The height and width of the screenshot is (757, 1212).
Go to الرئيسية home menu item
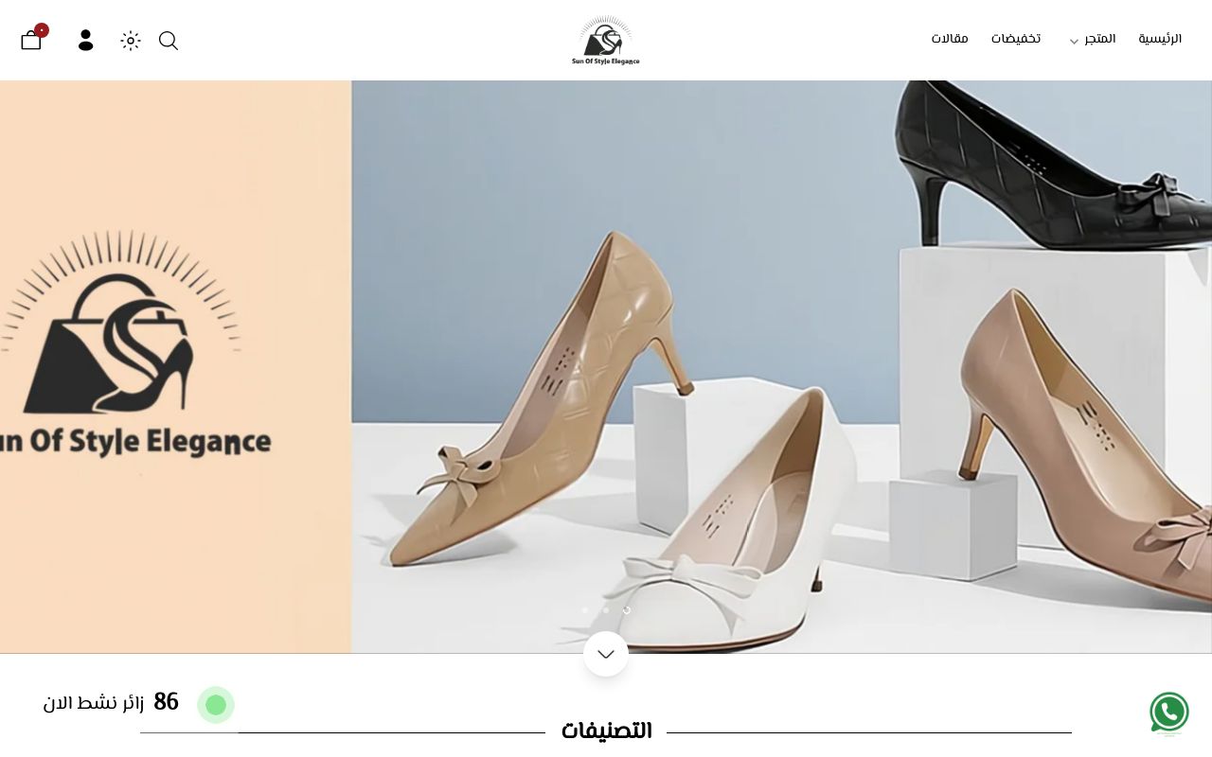tap(1160, 40)
